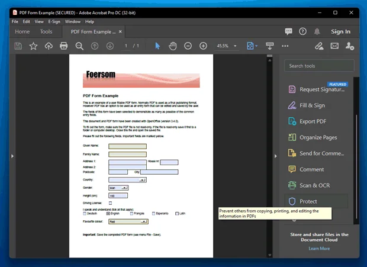Open the Window menu
367x267 pixels.
click(x=73, y=21)
